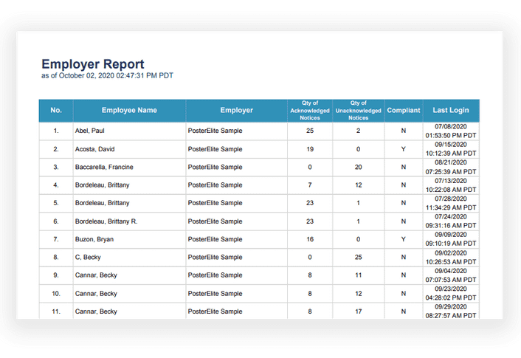
Task: Select the name 'Baccarella, Francine'
Action: point(104,168)
